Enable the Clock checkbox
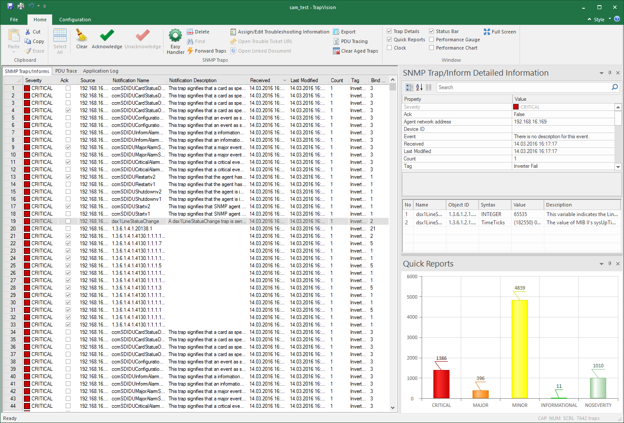Image resolution: width=624 pixels, height=423 pixels. click(x=389, y=48)
